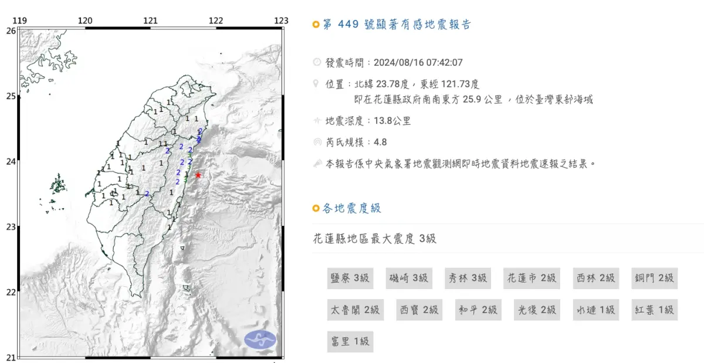Click the red star epicenter marker on the map
Viewport: 704px width, 363px height.
[x=198, y=174]
